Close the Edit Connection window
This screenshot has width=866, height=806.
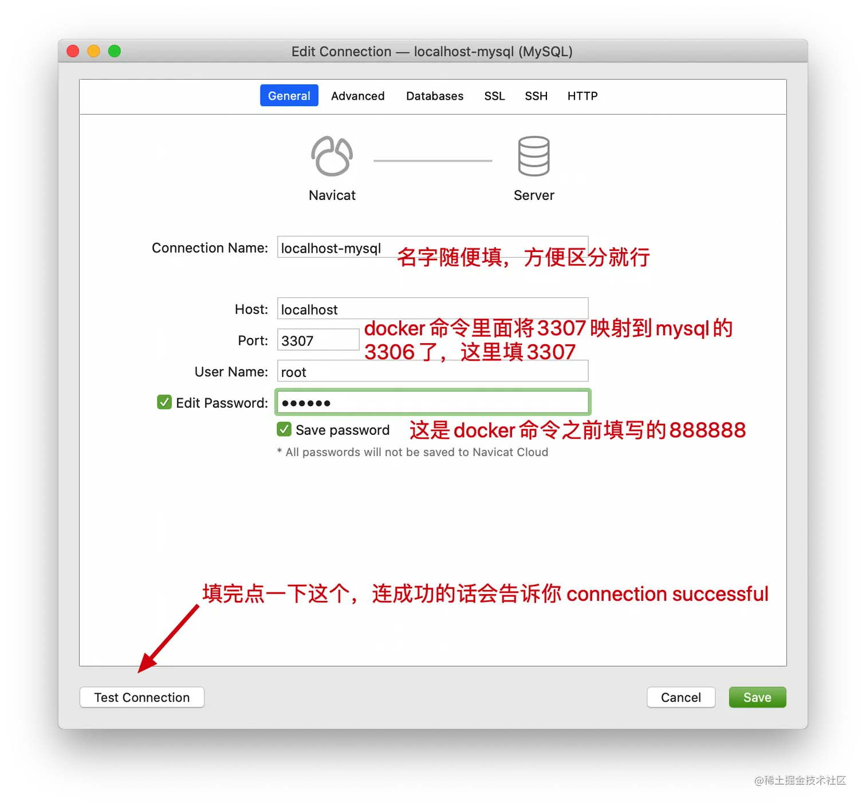(73, 51)
